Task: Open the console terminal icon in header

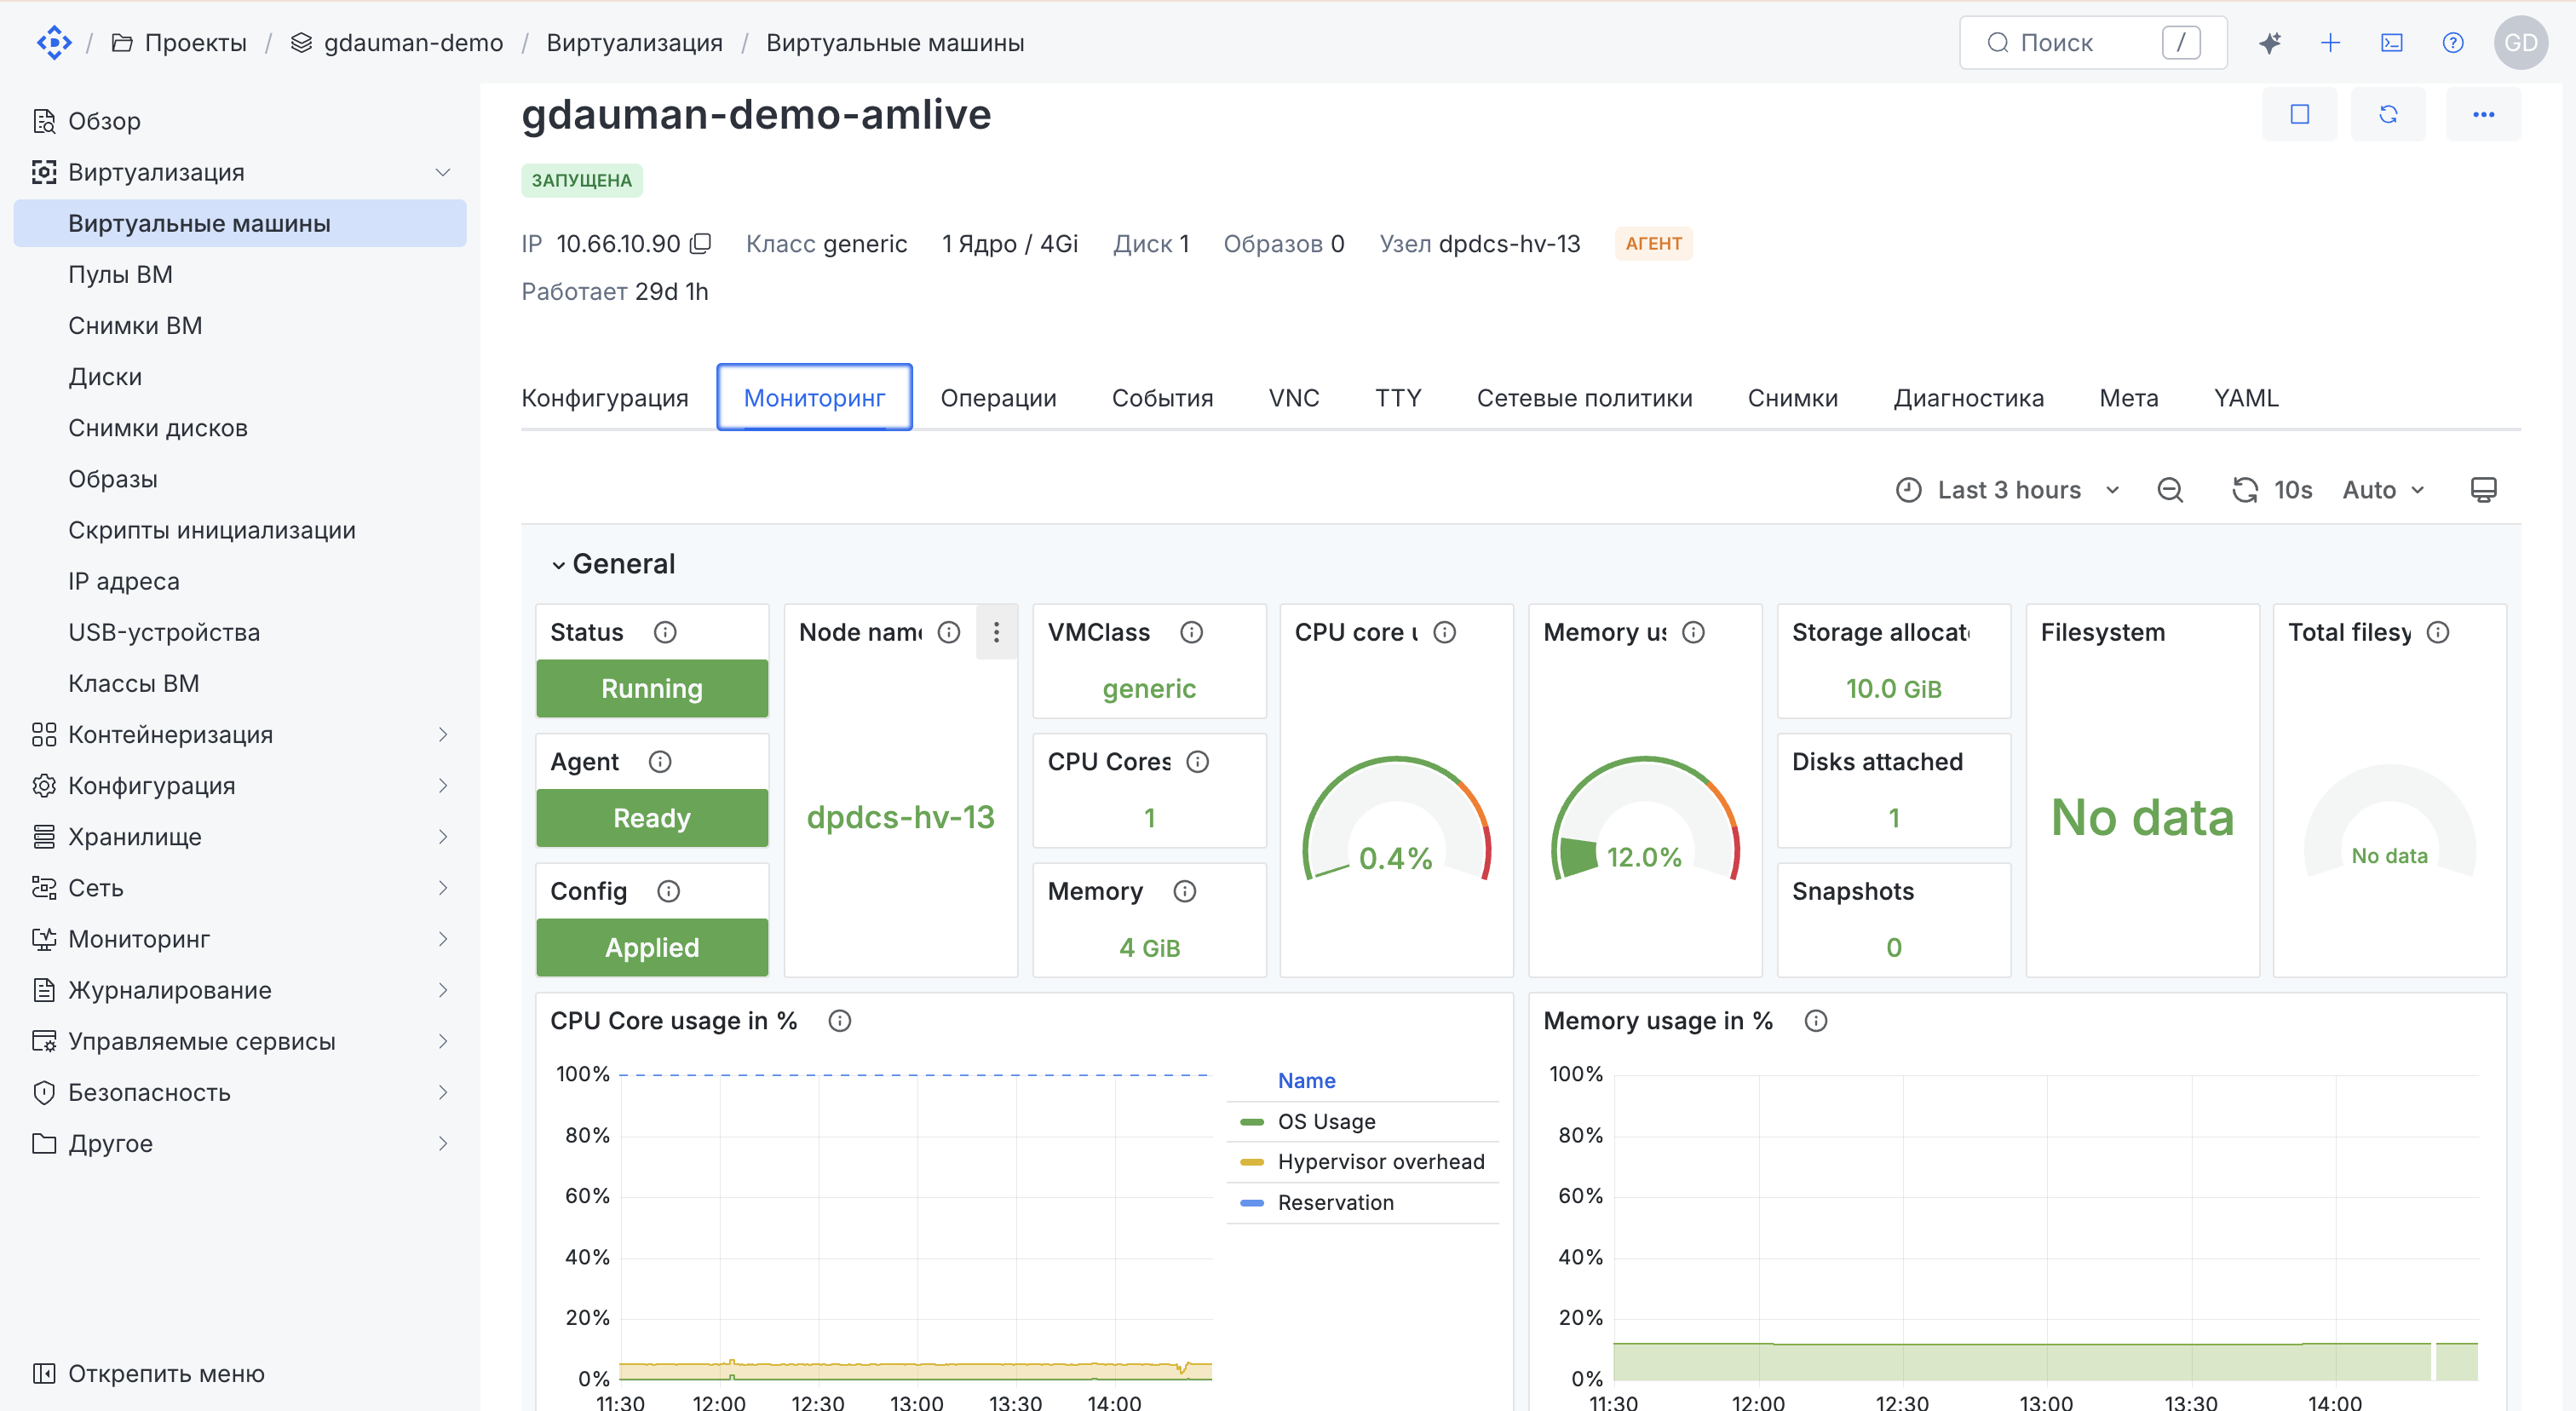Action: coord(2392,43)
